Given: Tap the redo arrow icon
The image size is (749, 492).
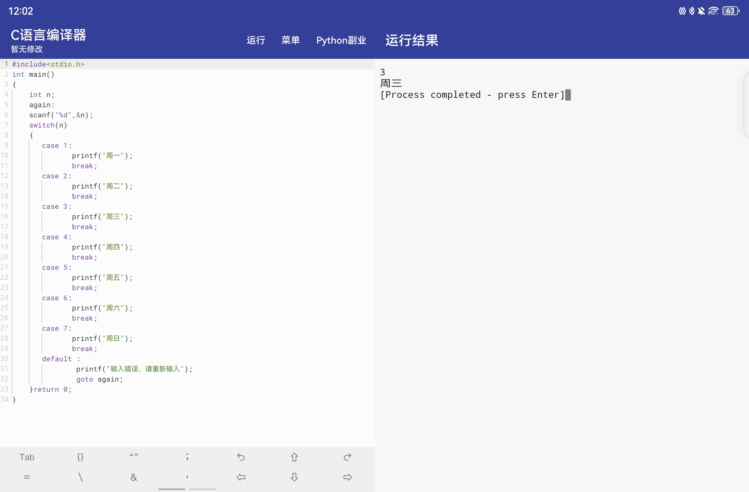Looking at the screenshot, I should pyautogui.click(x=347, y=457).
